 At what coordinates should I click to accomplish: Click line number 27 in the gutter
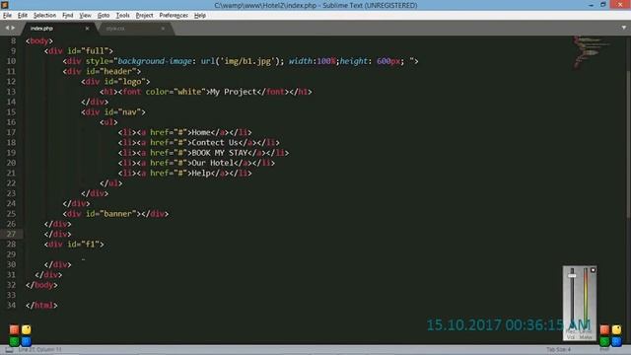click(x=11, y=235)
